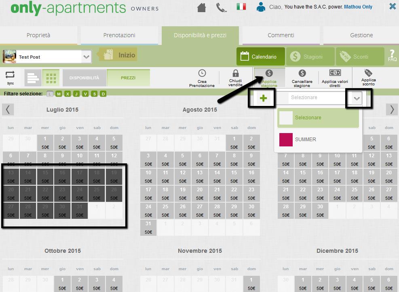Open Applica valori diretti tool
This screenshot has width=399, height=292.
pos(335,73)
